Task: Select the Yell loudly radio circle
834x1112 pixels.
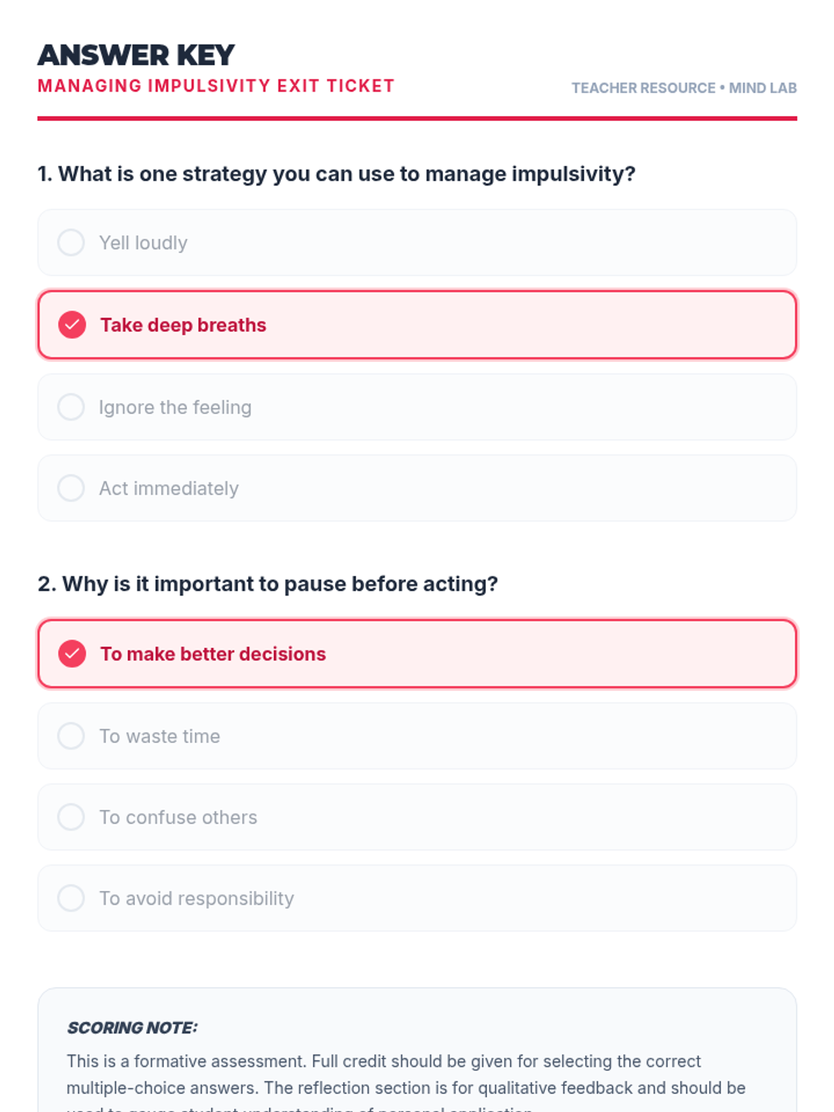Action: click(71, 243)
